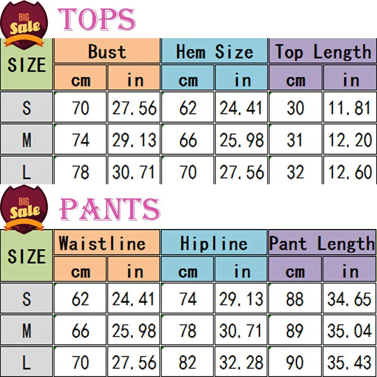Select the 25.98 hem inches cell for M
377x377 pixels.
(241, 139)
